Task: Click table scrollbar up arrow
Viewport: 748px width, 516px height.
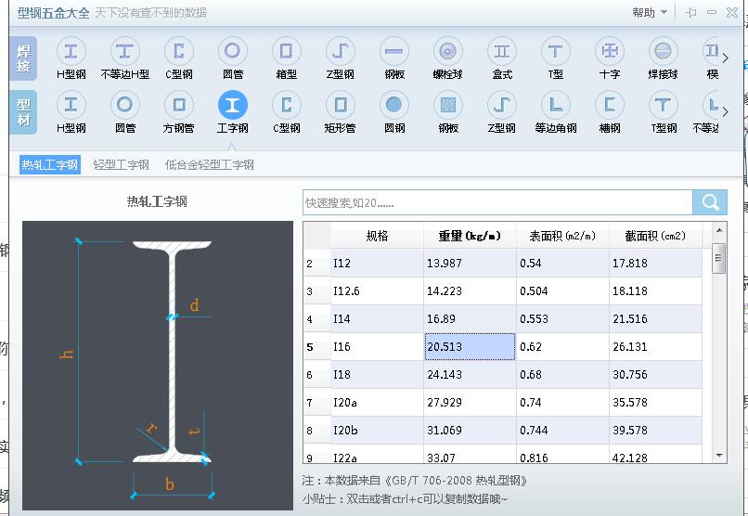Action: [719, 230]
